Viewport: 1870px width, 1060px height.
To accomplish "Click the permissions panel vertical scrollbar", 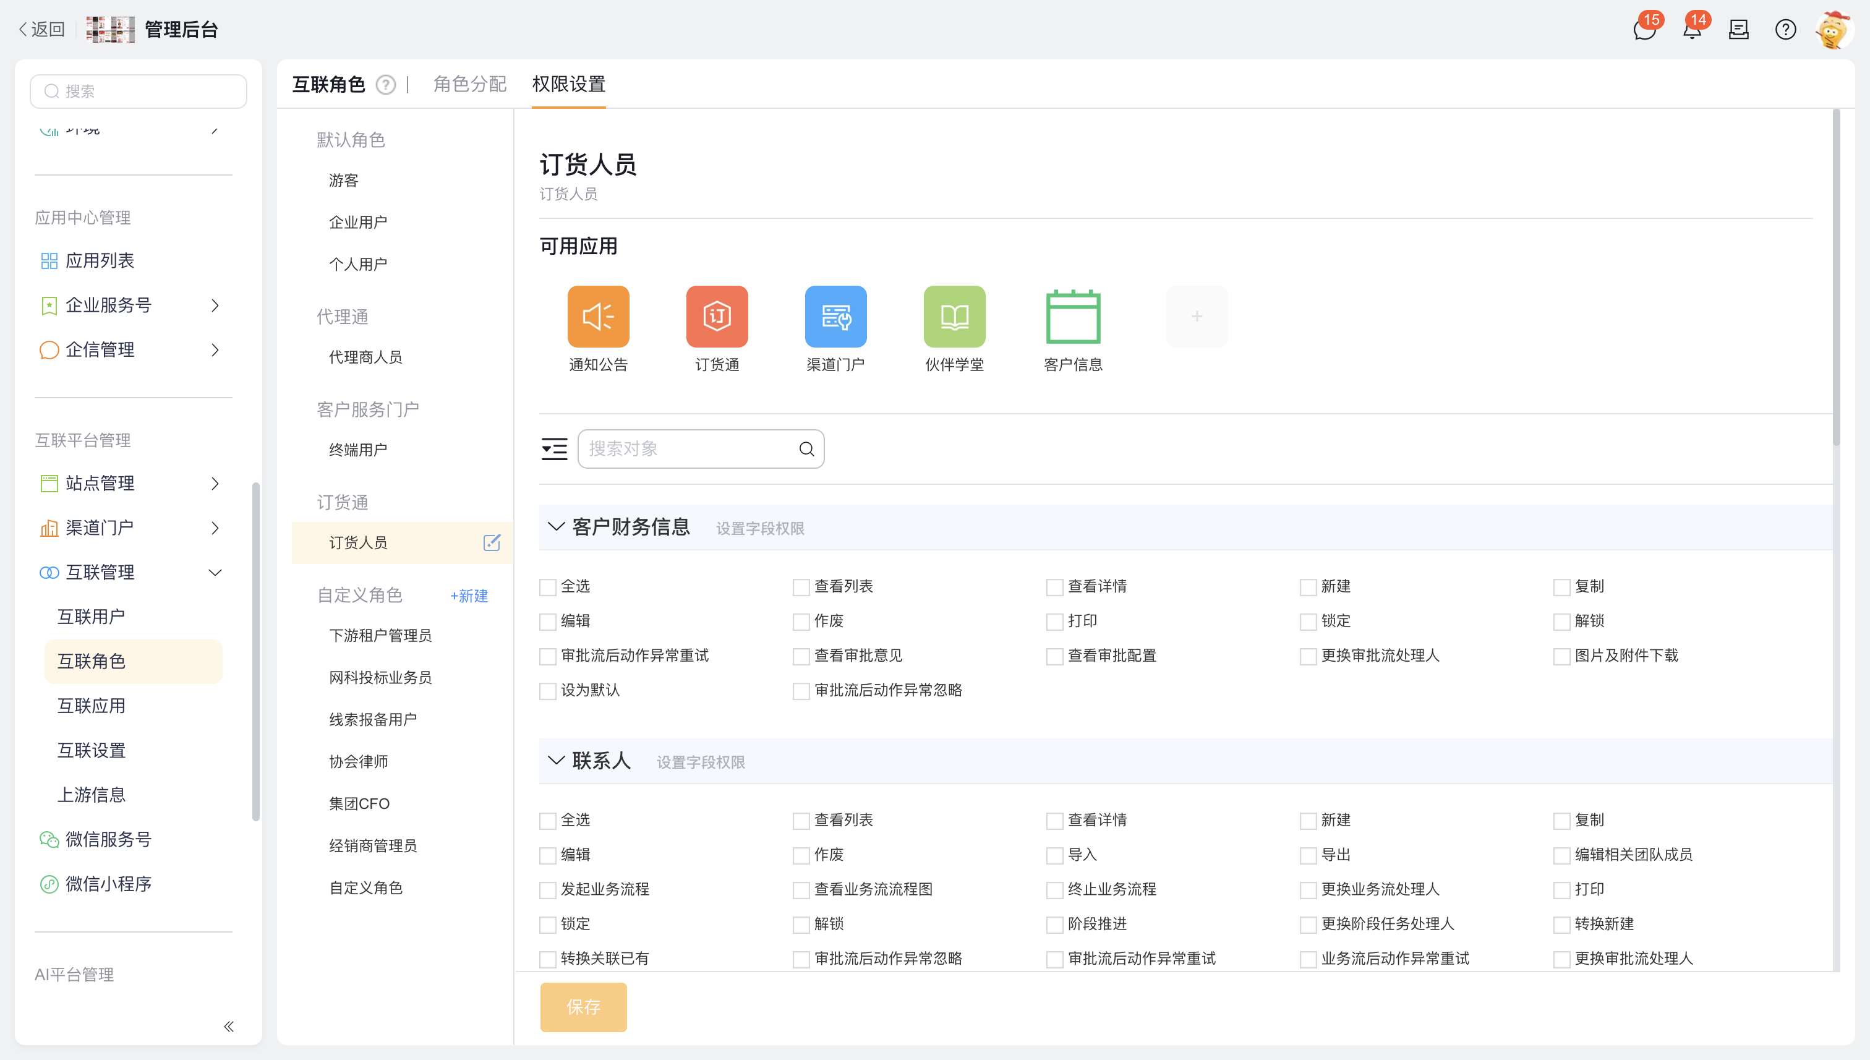I will (x=1836, y=276).
